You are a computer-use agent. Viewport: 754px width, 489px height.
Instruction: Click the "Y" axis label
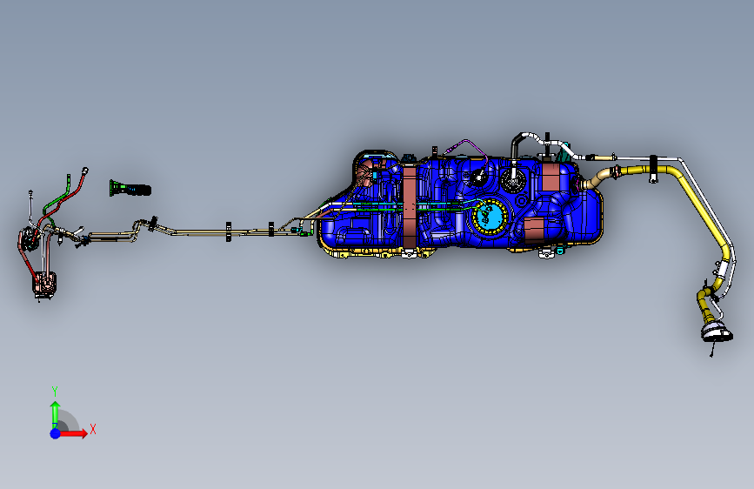(55, 392)
